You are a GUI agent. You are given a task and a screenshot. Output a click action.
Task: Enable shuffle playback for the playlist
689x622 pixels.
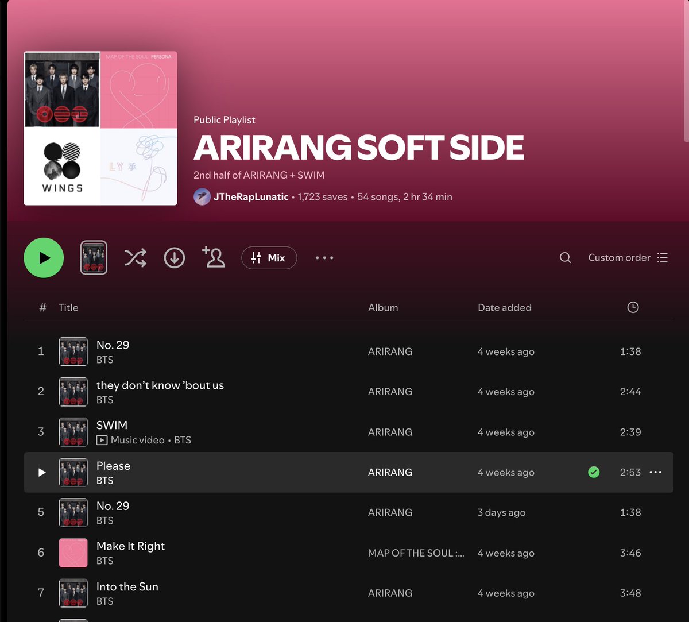click(135, 257)
